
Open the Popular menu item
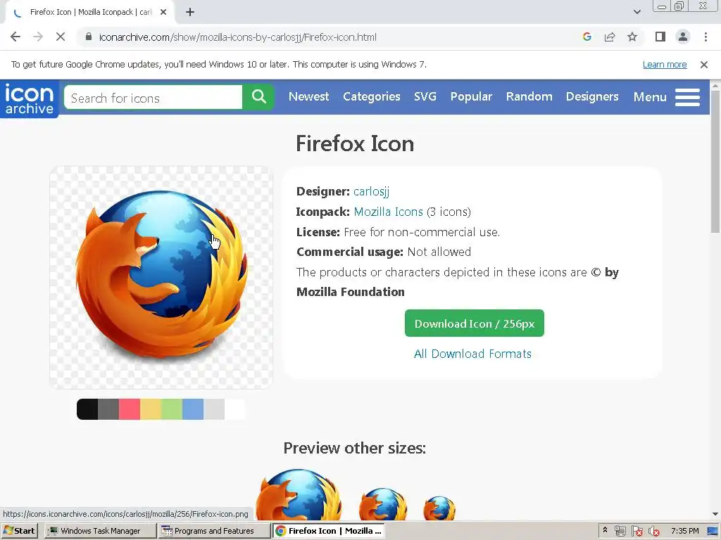[471, 96]
